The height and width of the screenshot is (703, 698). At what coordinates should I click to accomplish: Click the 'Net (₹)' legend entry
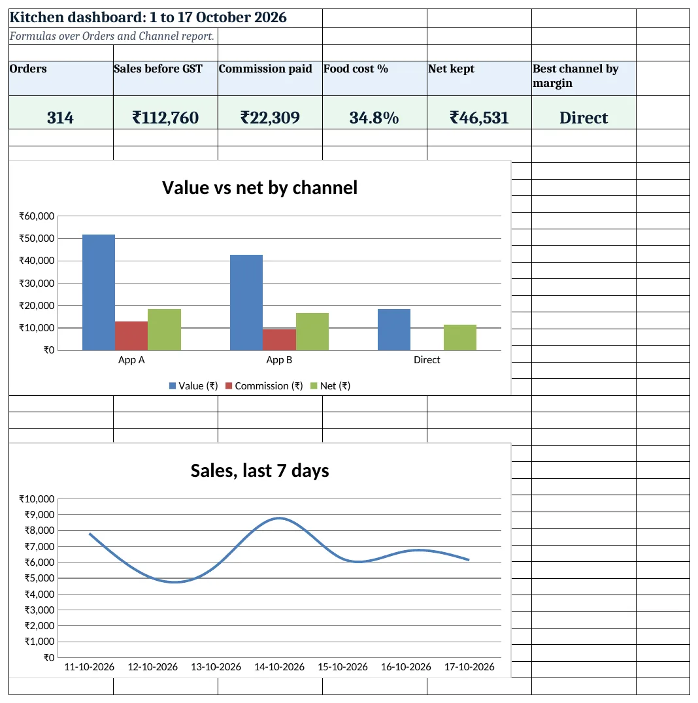331,386
